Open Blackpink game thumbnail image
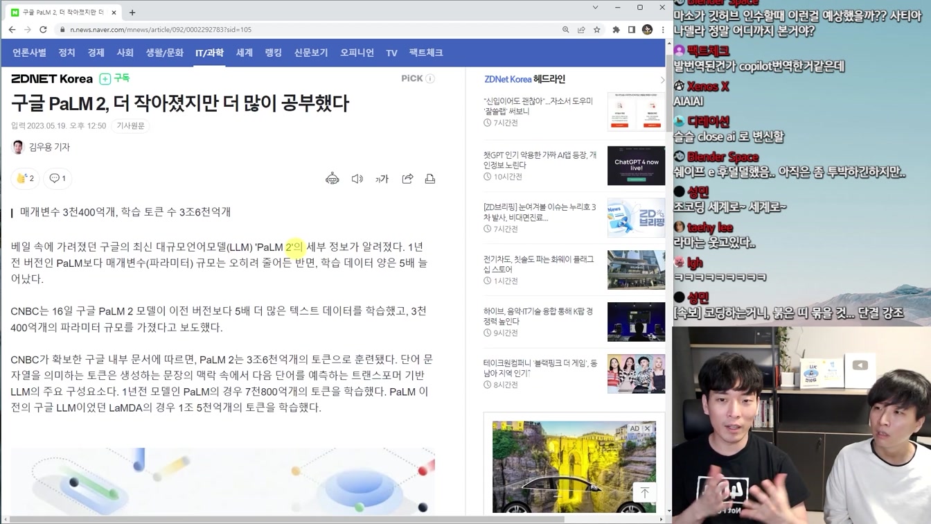Image resolution: width=931 pixels, height=524 pixels. 636,374
